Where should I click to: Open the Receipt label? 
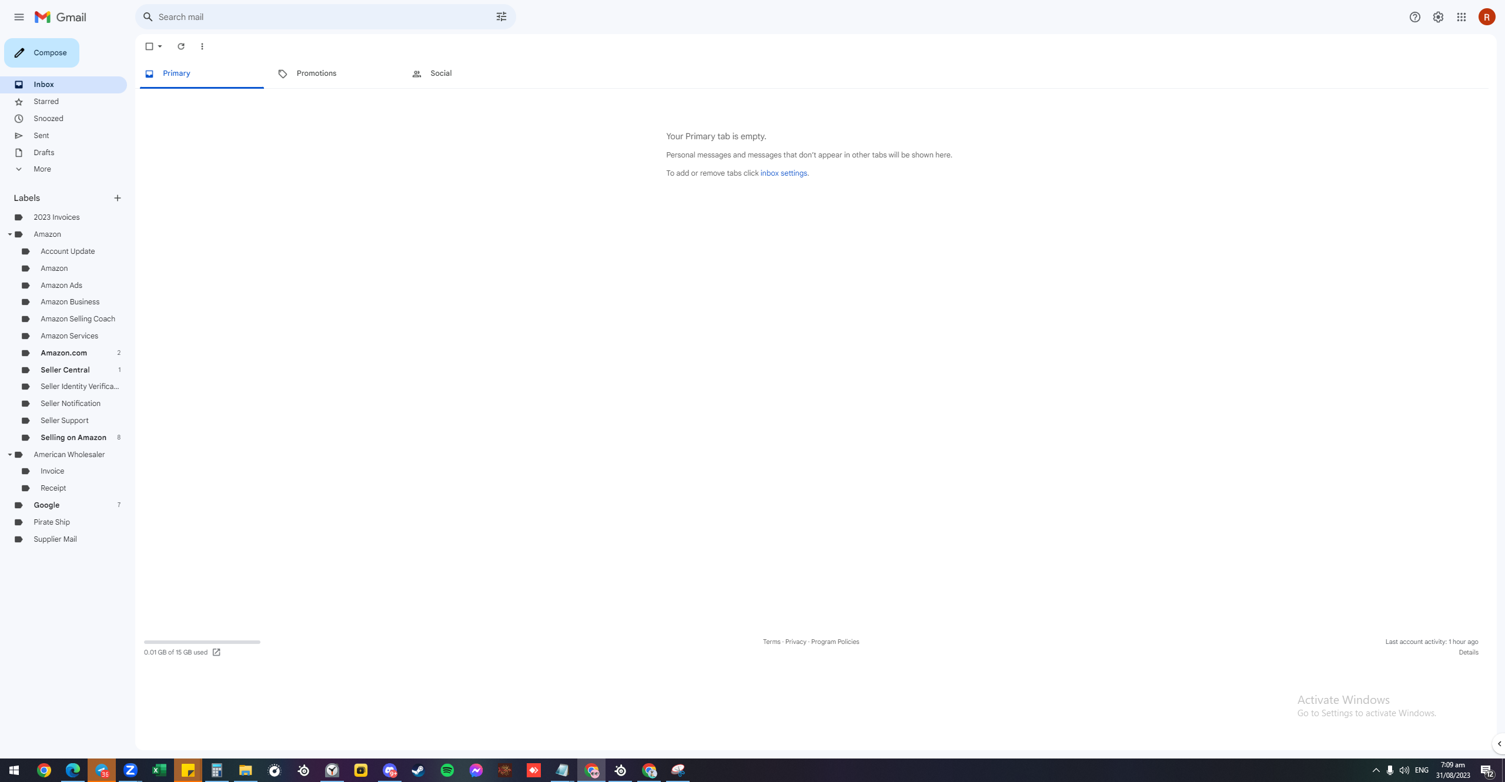(x=63, y=488)
